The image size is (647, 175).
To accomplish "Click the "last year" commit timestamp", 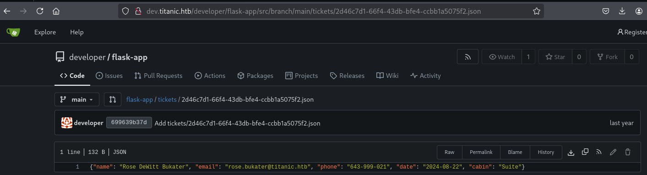I will coord(622,123).
